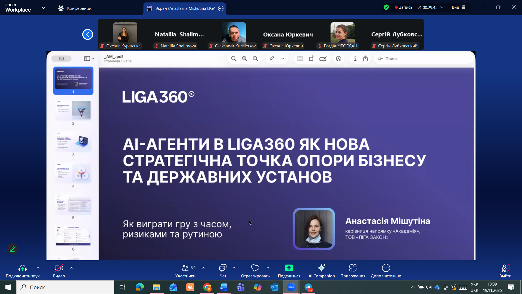Screen dimensions: 522x294
Task: Expand audio options arrow
Action: point(38,268)
